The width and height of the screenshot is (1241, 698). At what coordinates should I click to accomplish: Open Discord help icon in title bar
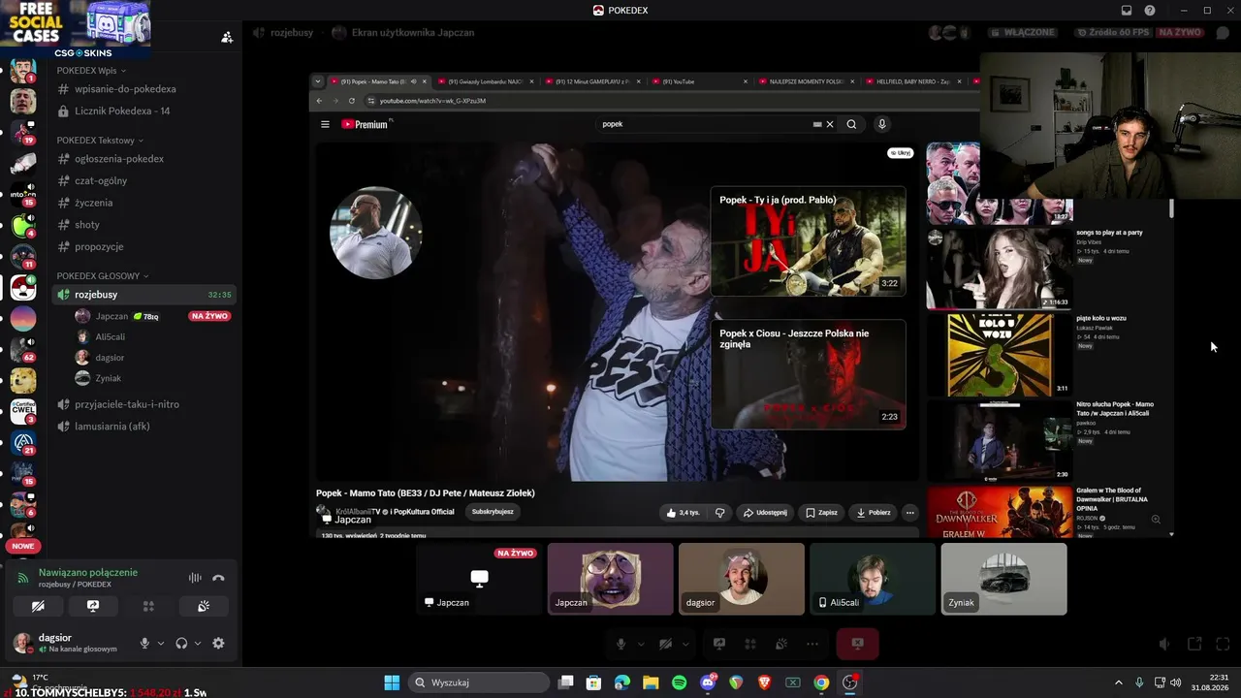tap(1150, 11)
